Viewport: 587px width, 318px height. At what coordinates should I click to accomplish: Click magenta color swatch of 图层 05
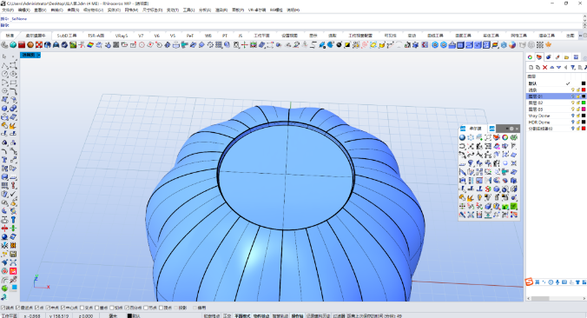coord(584,109)
